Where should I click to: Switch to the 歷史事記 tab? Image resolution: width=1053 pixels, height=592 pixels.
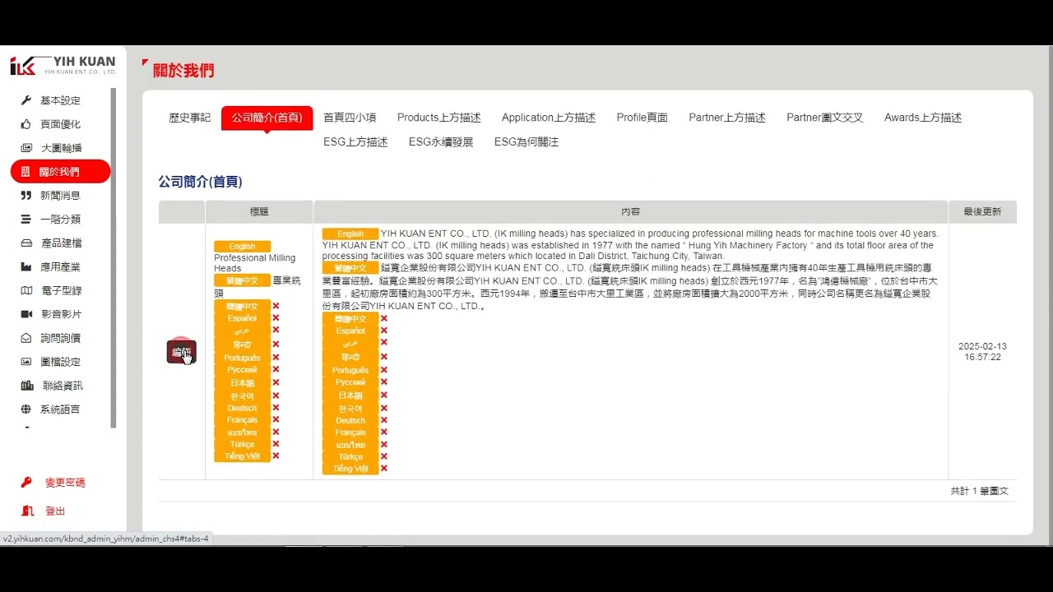tap(190, 118)
